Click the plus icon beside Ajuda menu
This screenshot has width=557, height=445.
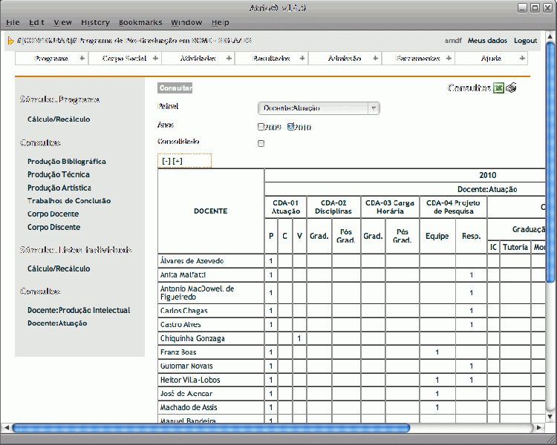[522, 59]
